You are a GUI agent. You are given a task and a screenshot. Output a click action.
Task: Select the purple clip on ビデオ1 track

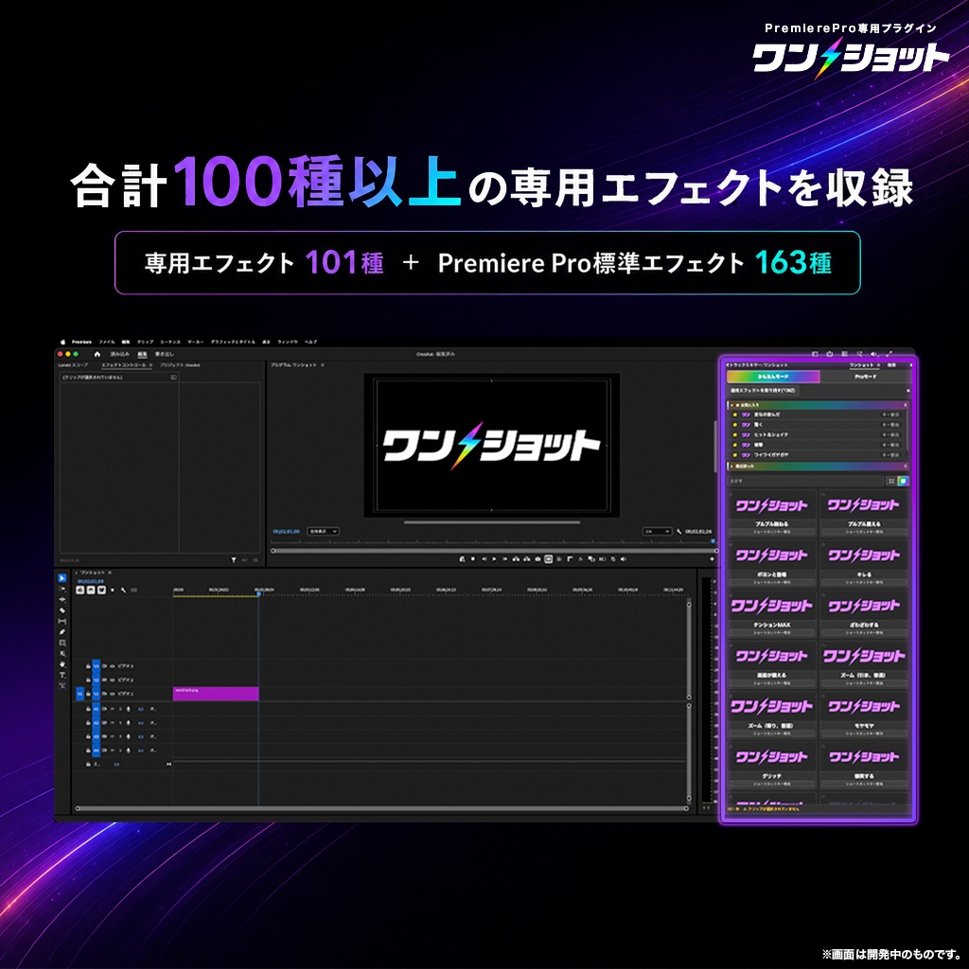click(x=216, y=694)
